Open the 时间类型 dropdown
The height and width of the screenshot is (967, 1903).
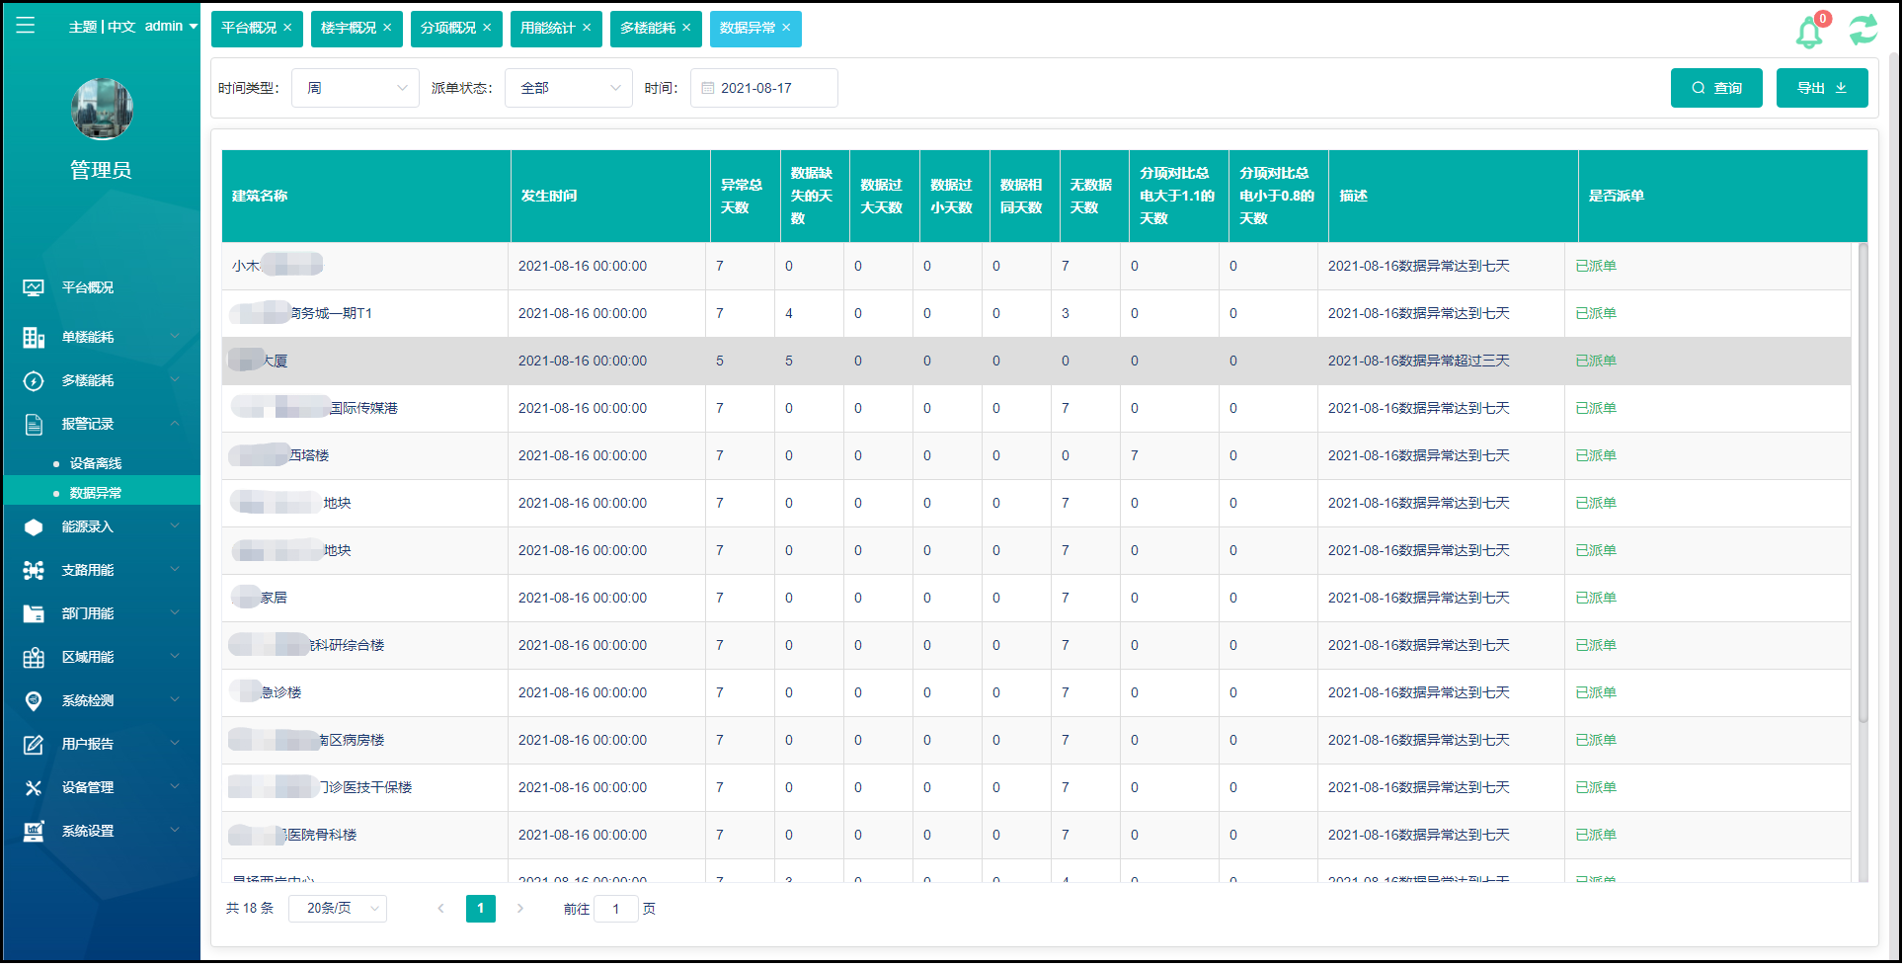356,88
